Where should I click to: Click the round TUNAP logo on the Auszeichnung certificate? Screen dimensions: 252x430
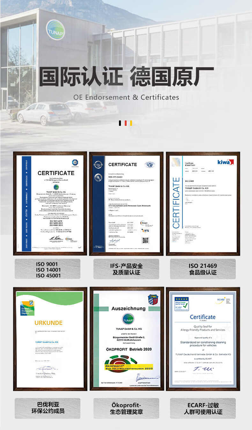128,319
